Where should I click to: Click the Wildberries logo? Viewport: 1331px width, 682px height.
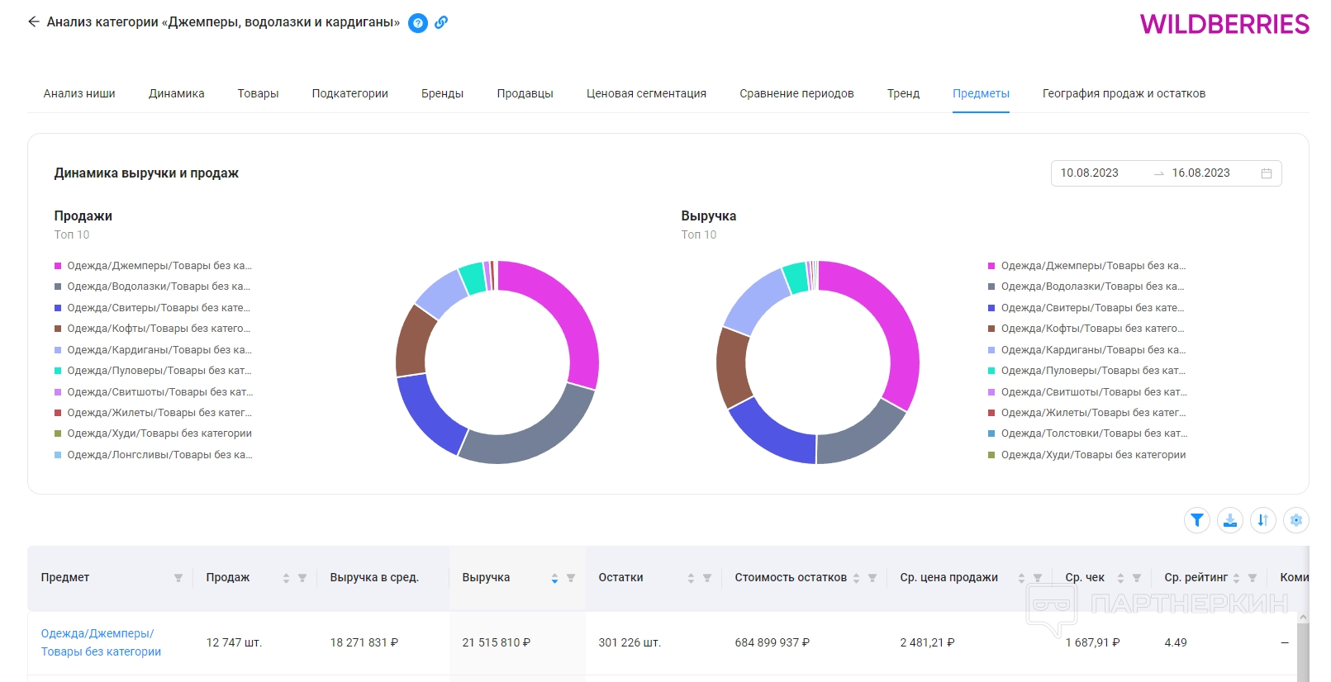click(1224, 25)
